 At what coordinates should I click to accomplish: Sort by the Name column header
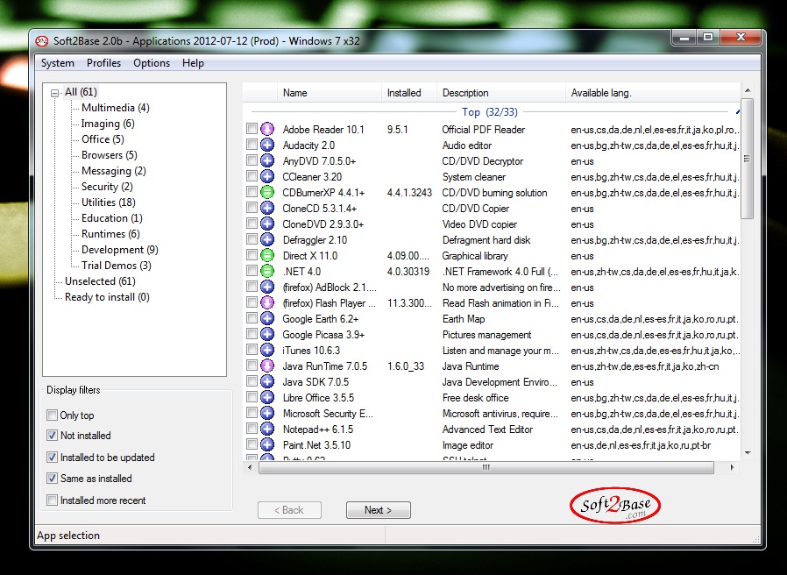click(330, 93)
